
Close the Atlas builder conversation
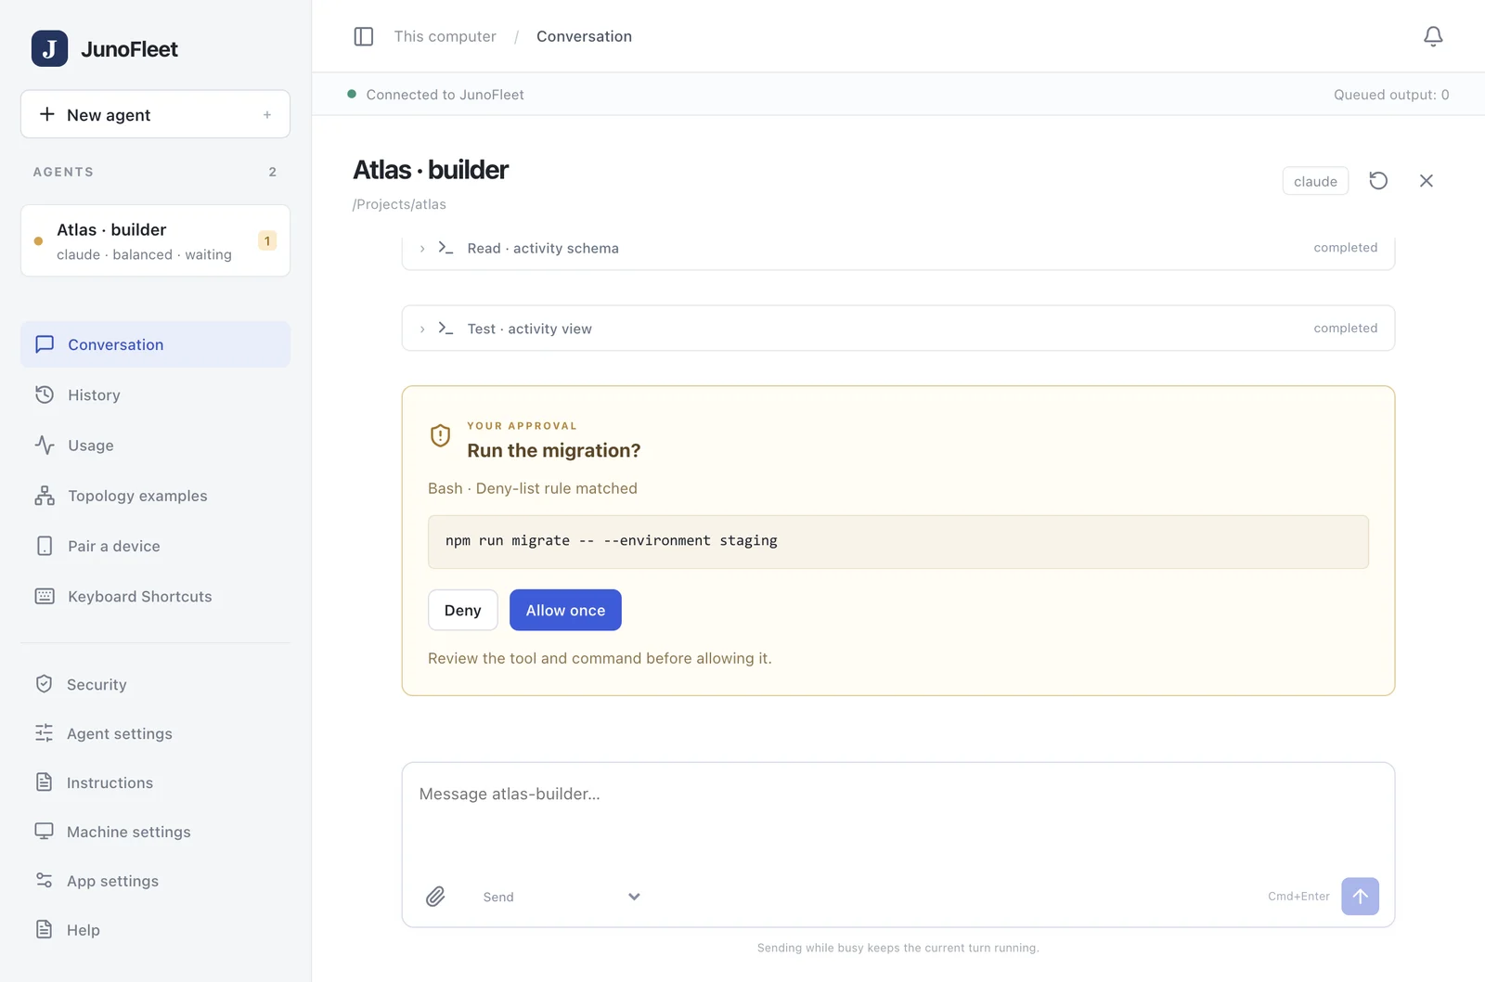pyautogui.click(x=1427, y=181)
